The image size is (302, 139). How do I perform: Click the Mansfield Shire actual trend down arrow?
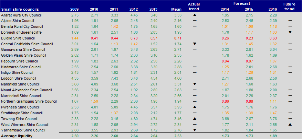[195, 84]
